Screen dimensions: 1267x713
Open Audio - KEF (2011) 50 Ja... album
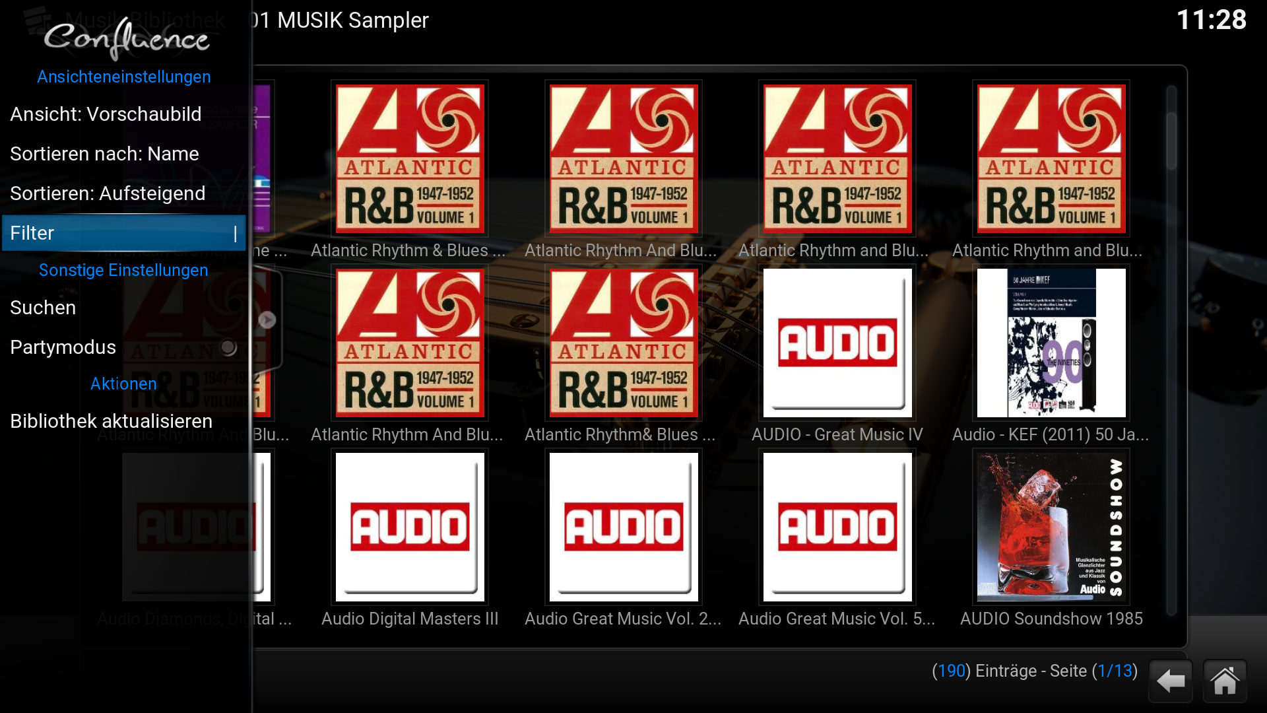1051,343
